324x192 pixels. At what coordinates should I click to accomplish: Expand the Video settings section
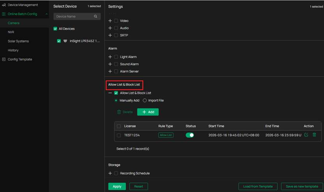[110, 21]
